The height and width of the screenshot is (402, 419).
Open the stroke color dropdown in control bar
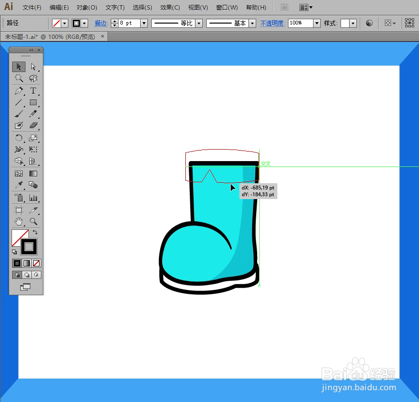[84, 24]
